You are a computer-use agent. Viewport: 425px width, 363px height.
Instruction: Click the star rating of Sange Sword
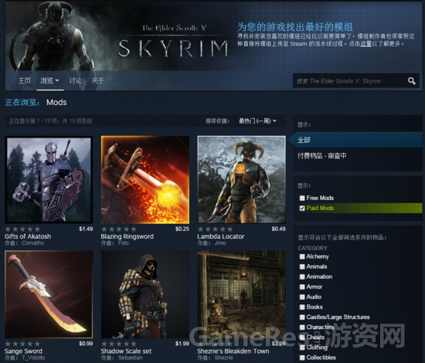(22, 344)
